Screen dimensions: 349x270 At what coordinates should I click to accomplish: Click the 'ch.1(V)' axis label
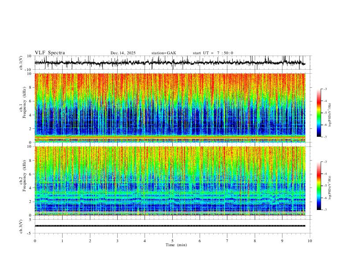coord(21,63)
